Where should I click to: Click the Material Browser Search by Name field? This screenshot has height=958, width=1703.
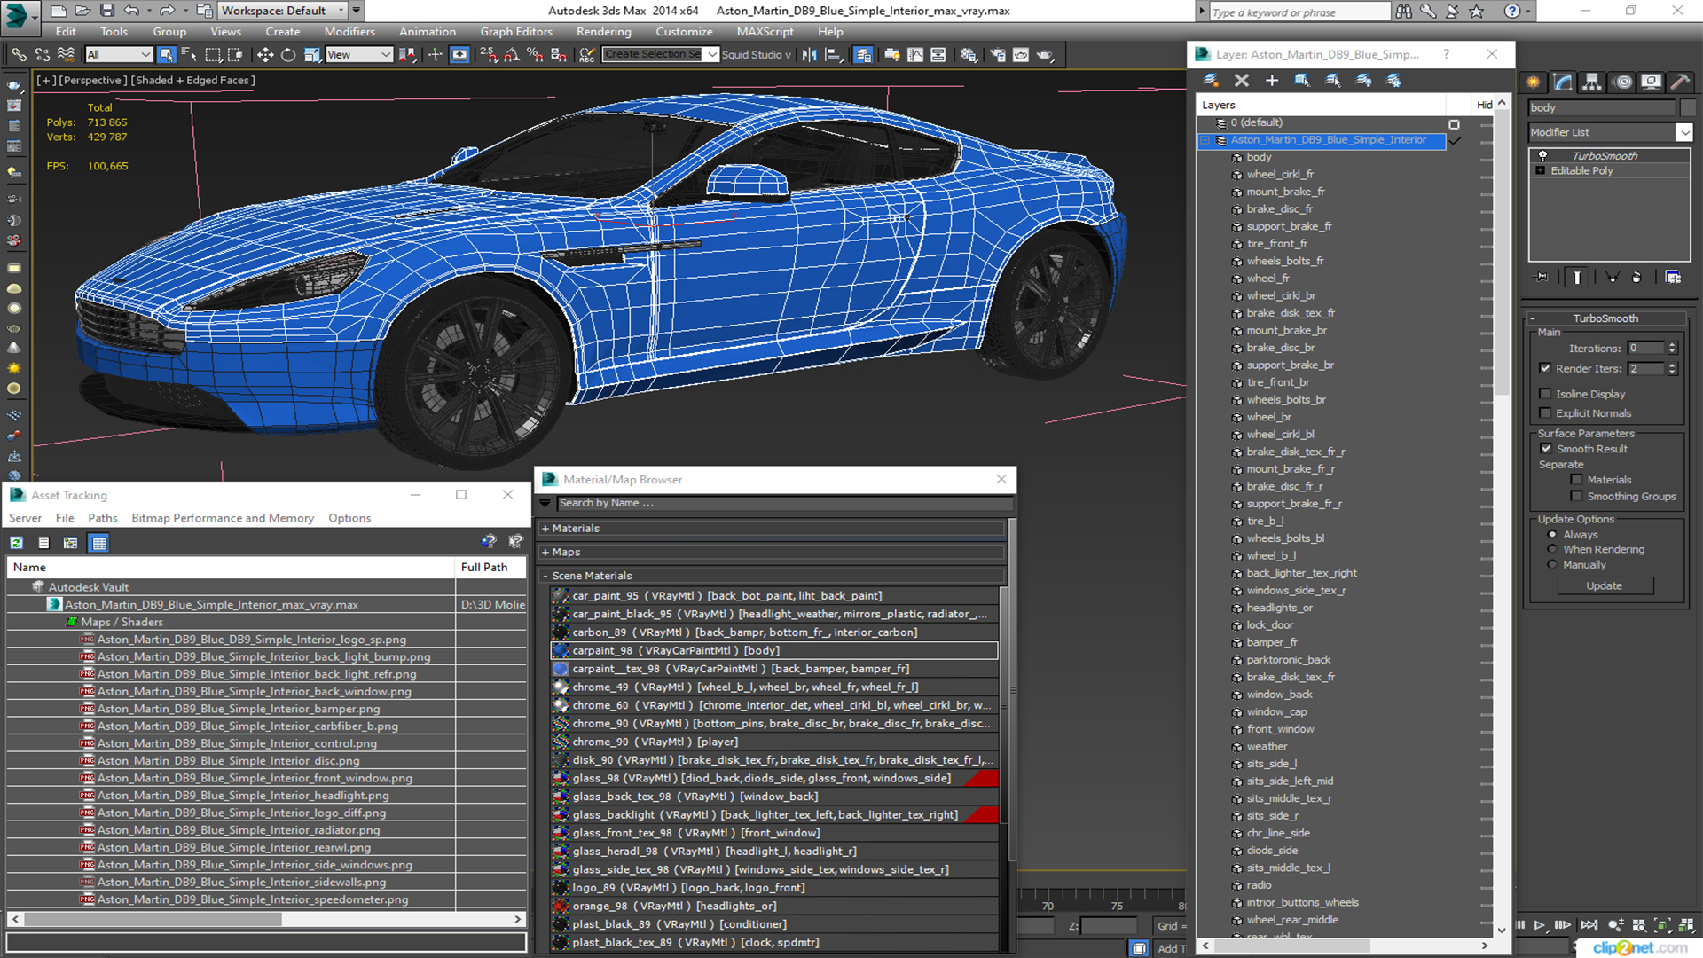[x=784, y=504]
